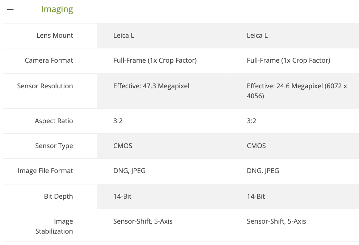Screen dimensions: 359x245
Task: Select the first 'Leica L' value cell
Action: coord(124,35)
